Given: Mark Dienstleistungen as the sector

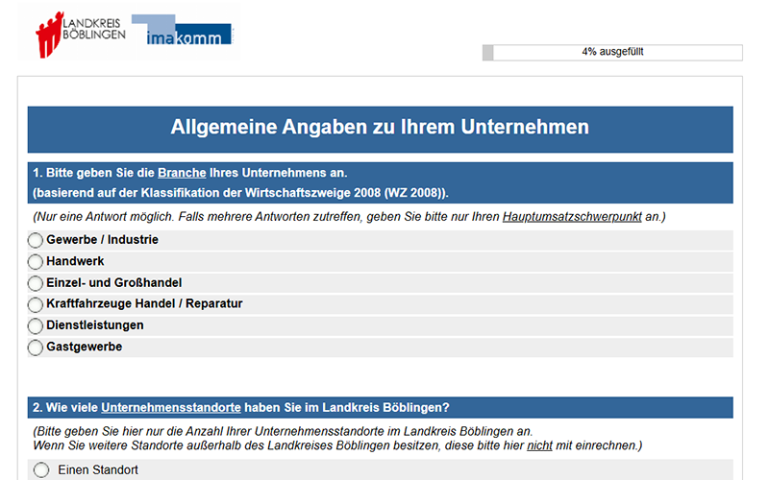Looking at the screenshot, I should 36,326.
